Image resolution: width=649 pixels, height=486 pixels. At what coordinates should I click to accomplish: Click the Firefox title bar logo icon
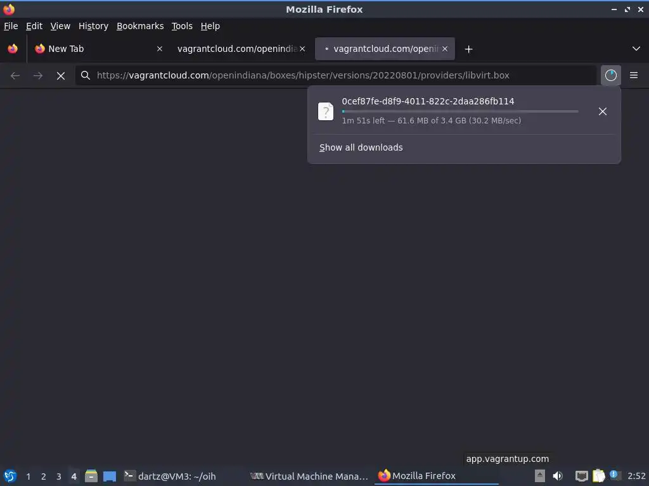9,9
